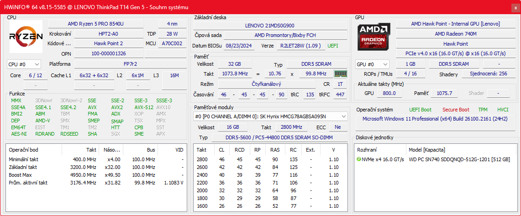This screenshot has height=216, width=521.
Task: Click the LENOVO 21MDS0G900 motherboard field
Action: 270,26
